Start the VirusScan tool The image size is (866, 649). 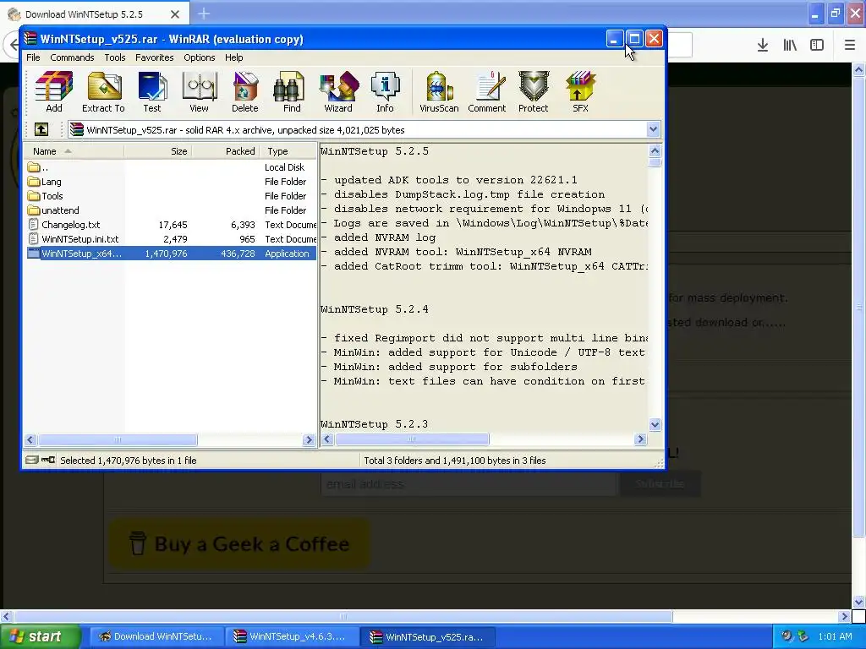(x=439, y=91)
